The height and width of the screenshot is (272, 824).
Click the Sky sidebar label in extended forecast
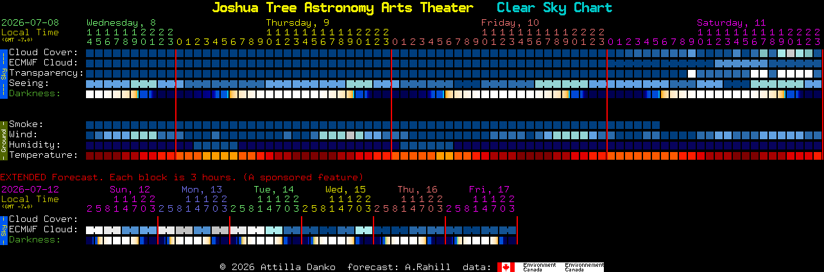coord(3,230)
